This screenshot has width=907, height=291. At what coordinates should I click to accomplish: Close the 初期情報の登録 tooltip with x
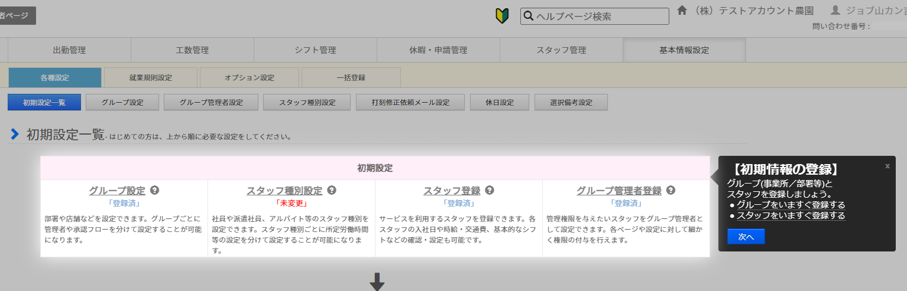coord(887,166)
